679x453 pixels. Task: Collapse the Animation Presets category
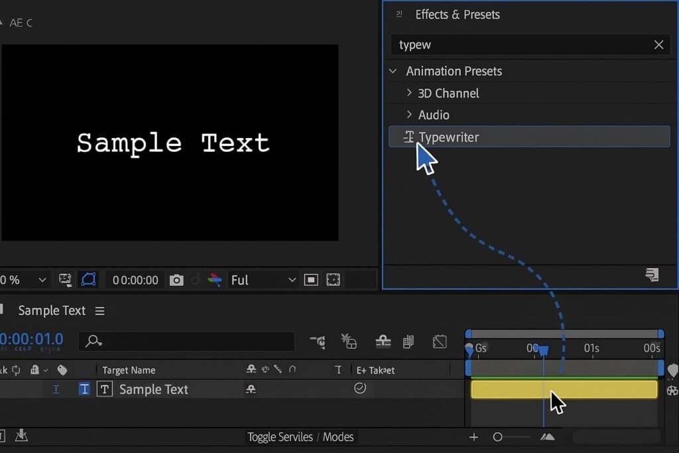393,71
